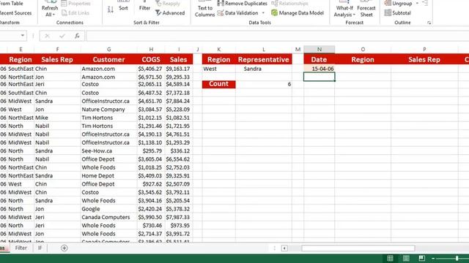Viewport: 469px width, 263px height.
Task: Click the Subtotal button
Action: coord(398,13)
